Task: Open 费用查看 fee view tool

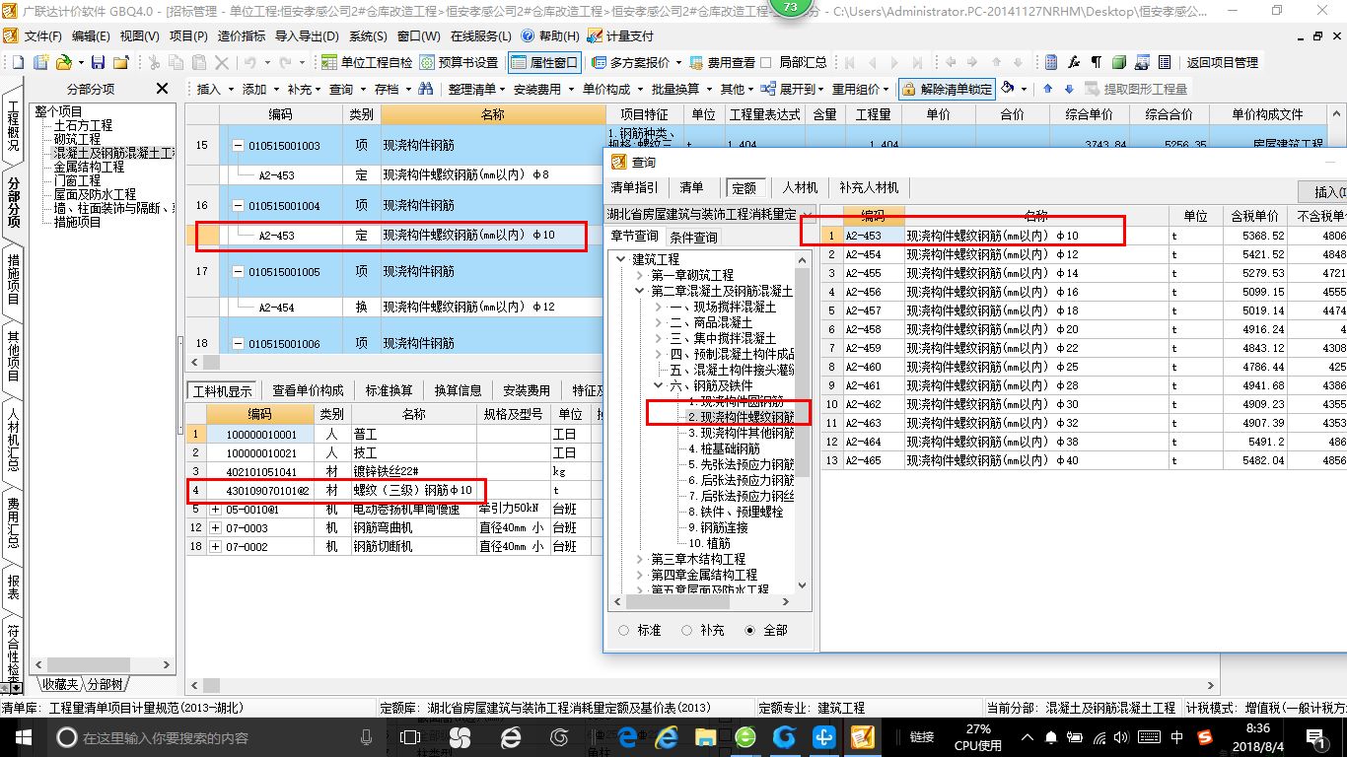Action: coord(722,62)
